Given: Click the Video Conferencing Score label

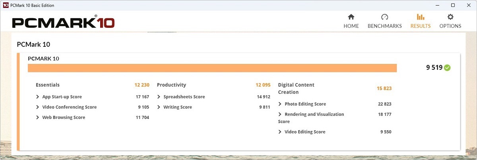Looking at the screenshot, I should click(70, 107).
